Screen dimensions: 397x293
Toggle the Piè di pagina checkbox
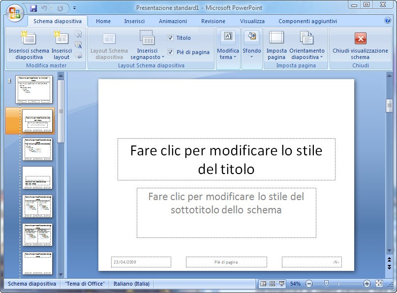coord(170,52)
